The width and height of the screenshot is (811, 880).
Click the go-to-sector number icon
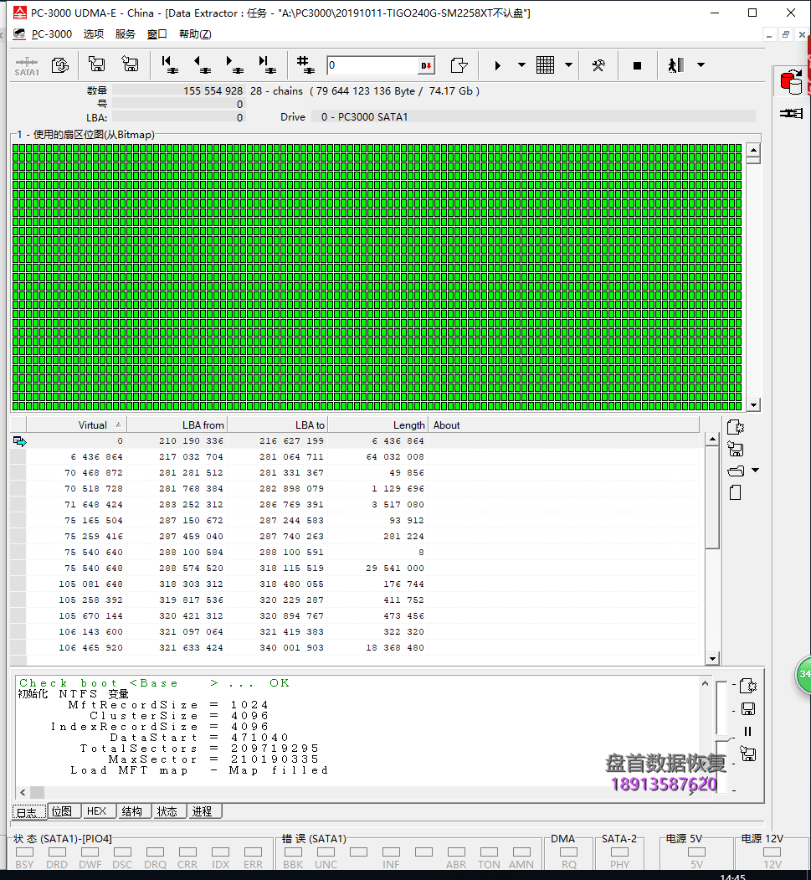click(x=303, y=64)
